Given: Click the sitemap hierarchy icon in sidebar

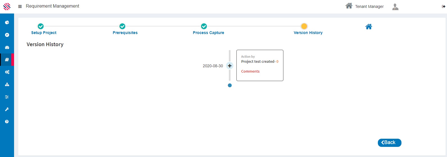Looking at the screenshot, I should point(7,84).
